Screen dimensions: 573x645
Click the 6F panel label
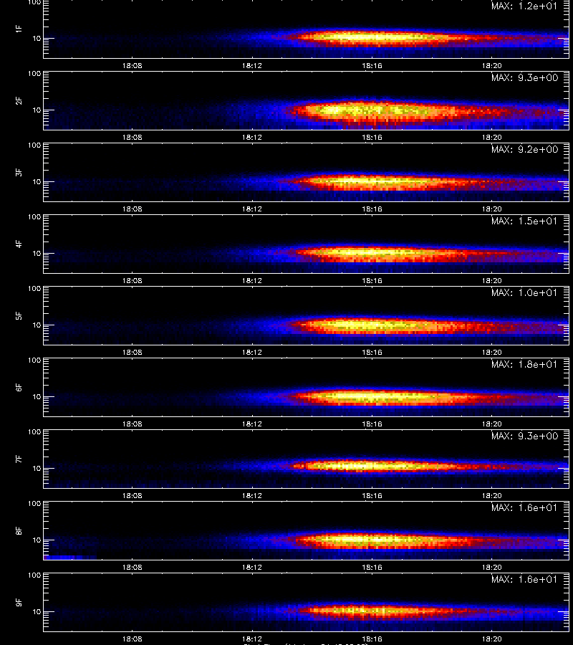19,388
